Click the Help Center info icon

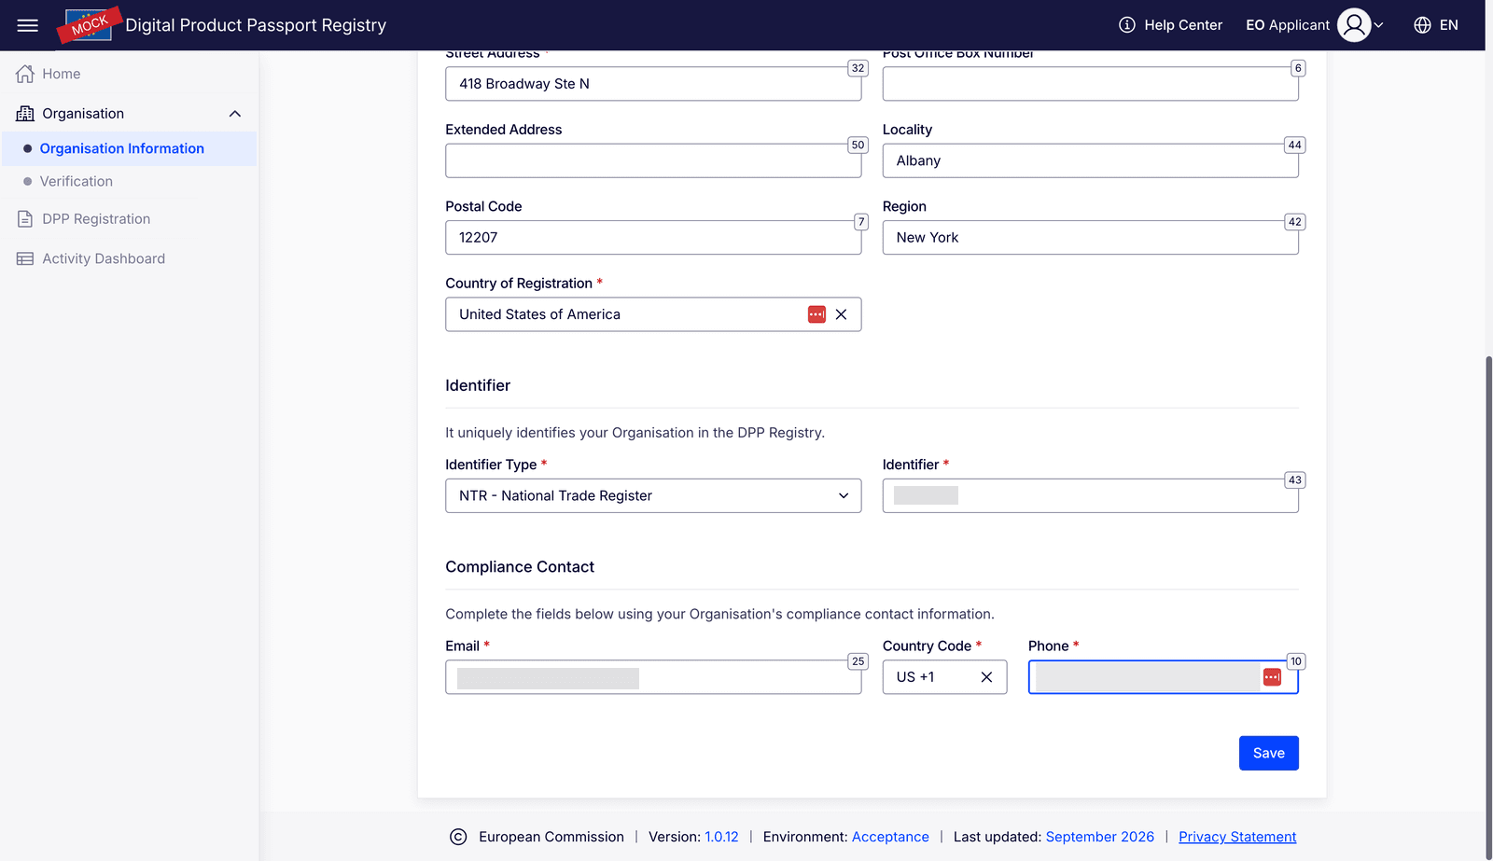click(x=1127, y=25)
